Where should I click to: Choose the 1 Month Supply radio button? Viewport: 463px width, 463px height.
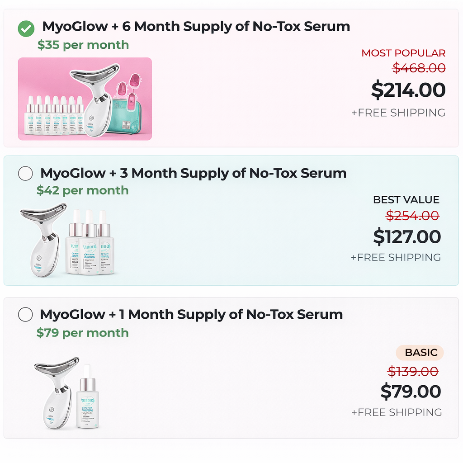pos(25,314)
